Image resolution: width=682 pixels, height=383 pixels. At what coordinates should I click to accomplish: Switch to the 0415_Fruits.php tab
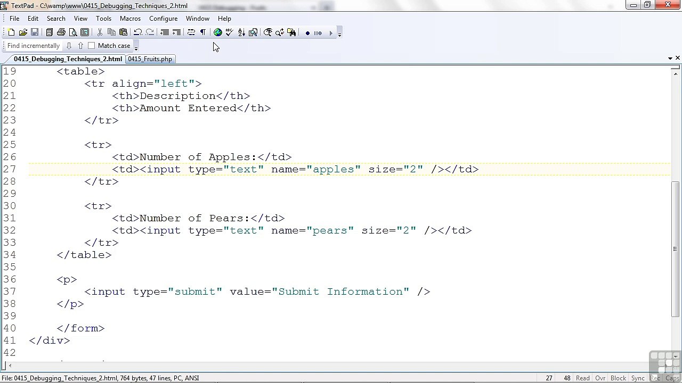pyautogui.click(x=150, y=59)
